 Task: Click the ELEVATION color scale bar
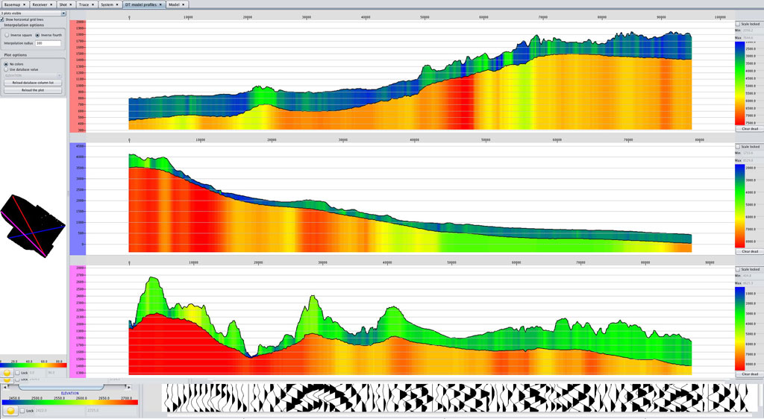pyautogui.click(x=71, y=402)
